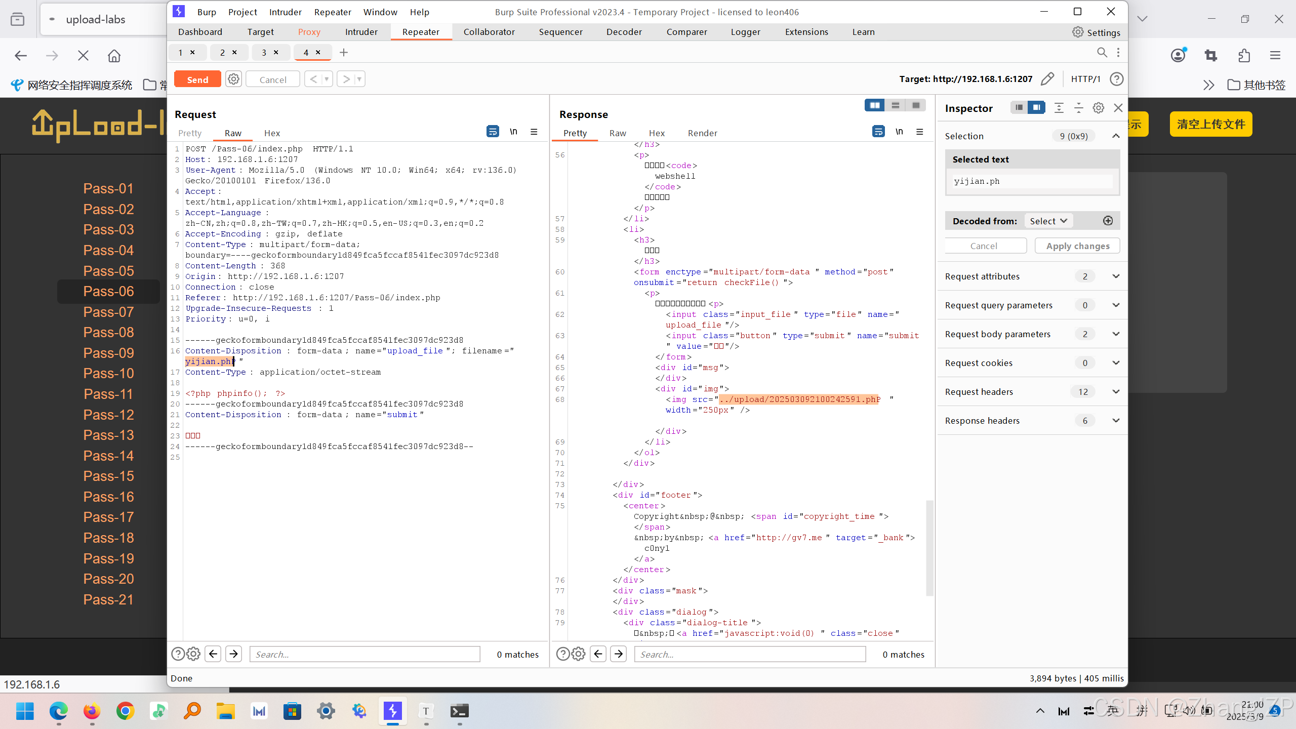Expand Request headers section in Inspector
This screenshot has height=729, width=1296.
click(1116, 391)
